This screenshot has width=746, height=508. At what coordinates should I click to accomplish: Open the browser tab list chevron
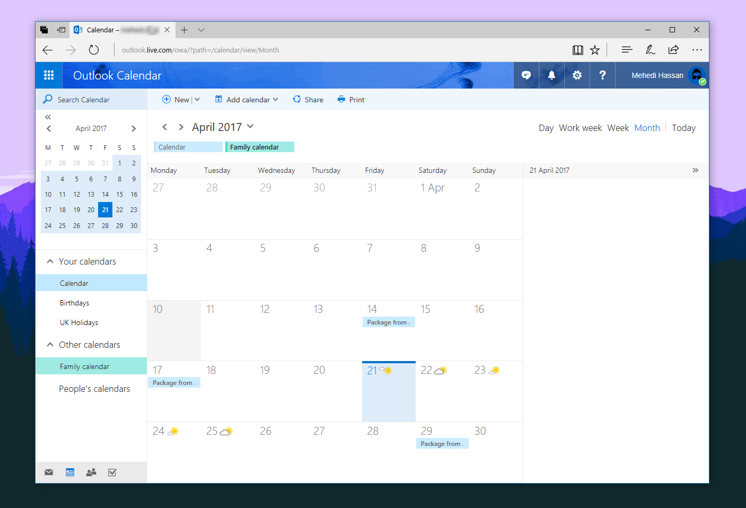(x=201, y=30)
